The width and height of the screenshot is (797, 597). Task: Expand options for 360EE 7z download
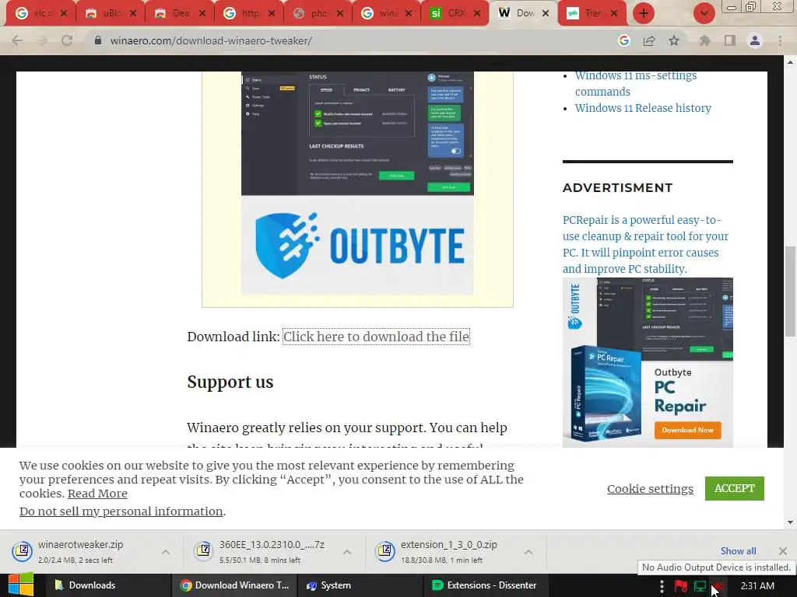(x=347, y=552)
